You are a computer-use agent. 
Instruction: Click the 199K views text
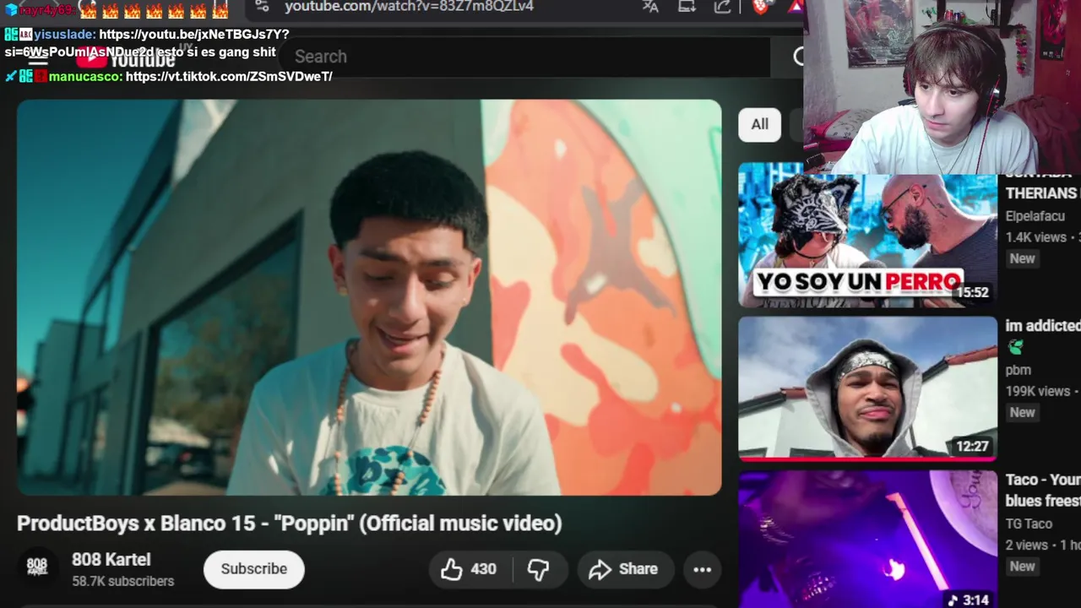(1037, 391)
